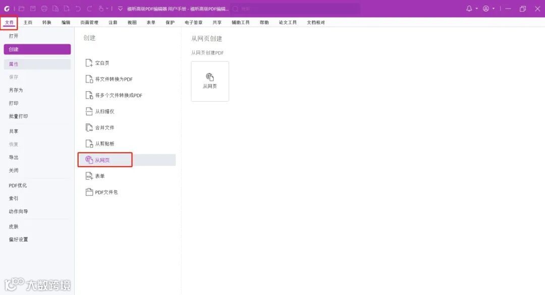The height and width of the screenshot is (295, 545).
Task: Switch to the 转换 tab
Action: (46, 23)
